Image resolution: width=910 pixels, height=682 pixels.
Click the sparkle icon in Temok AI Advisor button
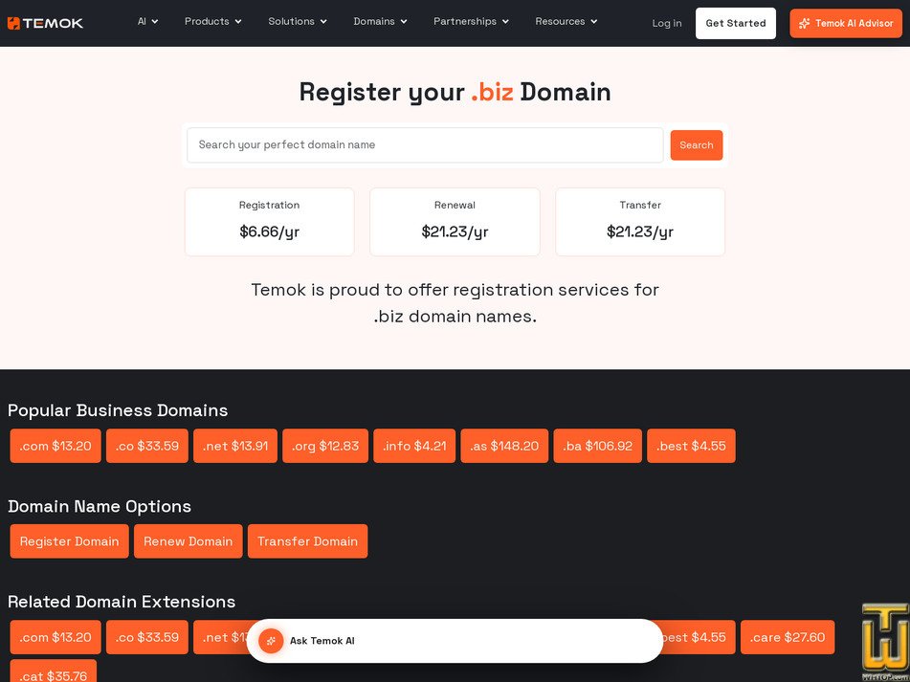pos(805,23)
